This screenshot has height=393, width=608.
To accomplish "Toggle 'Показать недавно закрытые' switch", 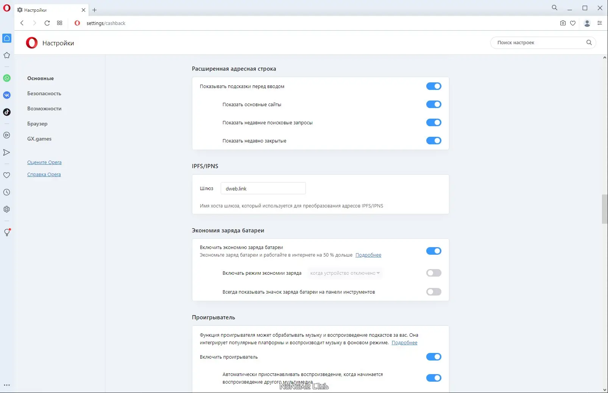I will click(433, 141).
